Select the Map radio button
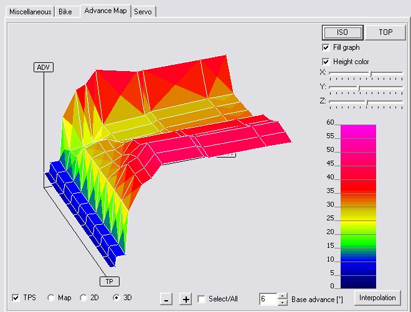 click(51, 298)
